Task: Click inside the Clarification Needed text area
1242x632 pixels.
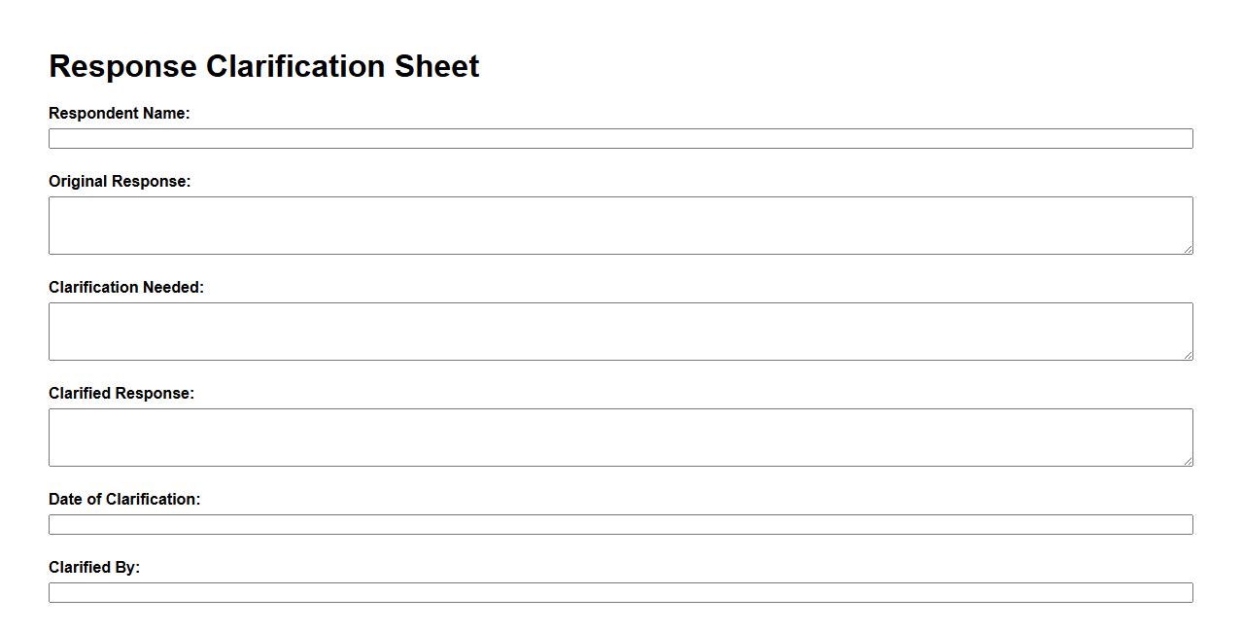Action: click(620, 332)
